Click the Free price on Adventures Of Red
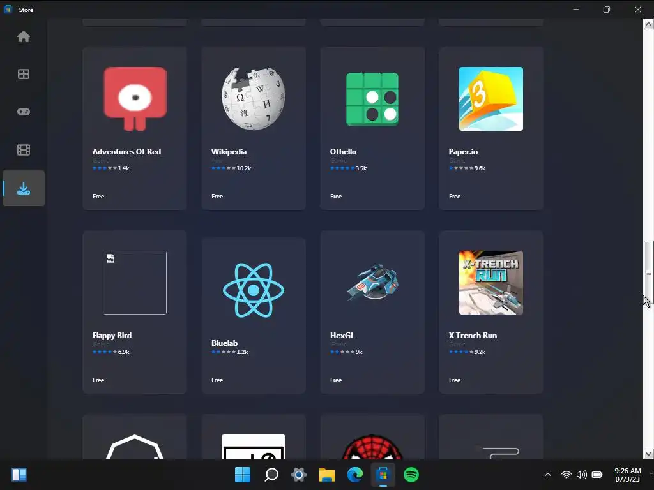 [x=98, y=197]
